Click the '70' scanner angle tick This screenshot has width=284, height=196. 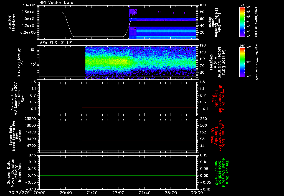point(202,66)
